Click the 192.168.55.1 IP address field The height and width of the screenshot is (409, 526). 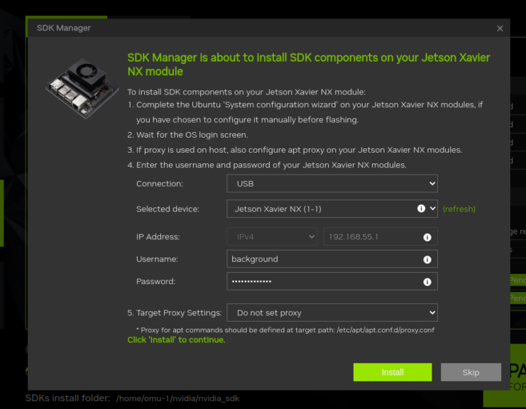pyautogui.click(x=380, y=236)
